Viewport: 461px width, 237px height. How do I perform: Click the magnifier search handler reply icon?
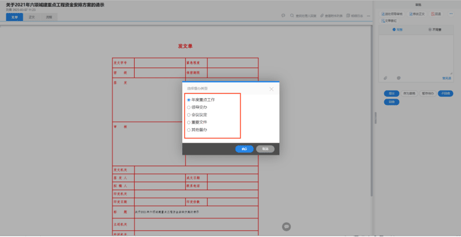pos(292,15)
